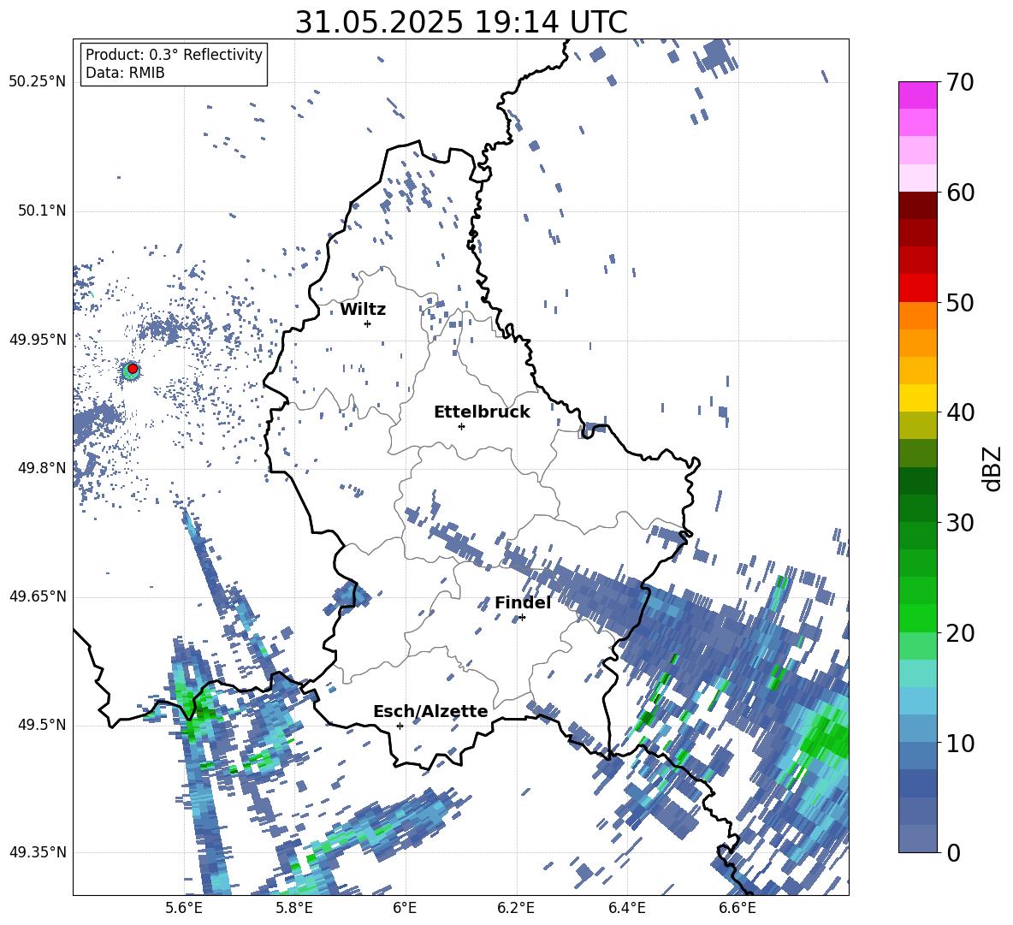Click the Wiltz location cross marker
Image resolution: width=1013 pixels, height=925 pixels.
[x=368, y=323]
